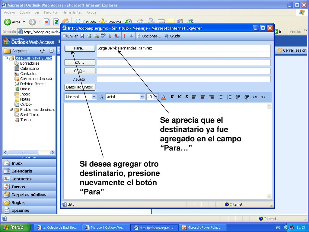Click the Inicio start button
Viewport: 309px width, 232px height.
[x=15, y=227]
